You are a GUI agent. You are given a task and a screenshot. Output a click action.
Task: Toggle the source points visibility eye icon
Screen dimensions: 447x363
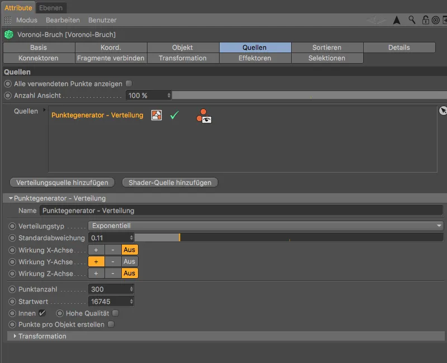point(204,116)
